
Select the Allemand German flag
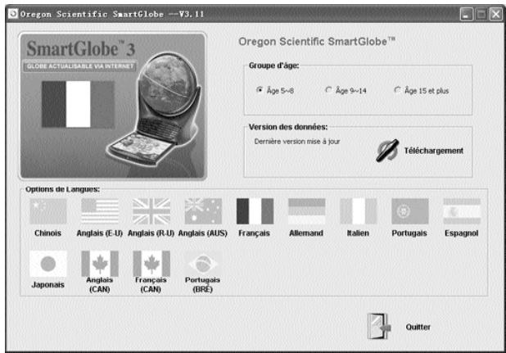[x=306, y=211]
